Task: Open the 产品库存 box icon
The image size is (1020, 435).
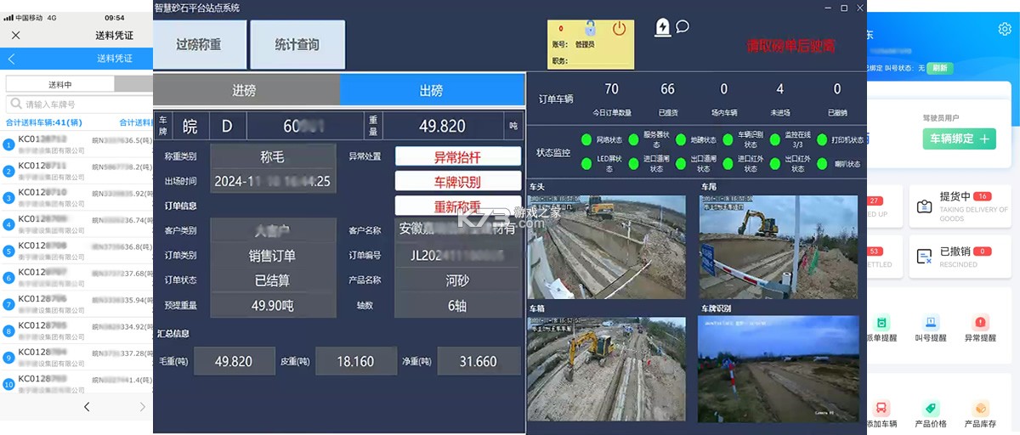Action: coord(982,408)
